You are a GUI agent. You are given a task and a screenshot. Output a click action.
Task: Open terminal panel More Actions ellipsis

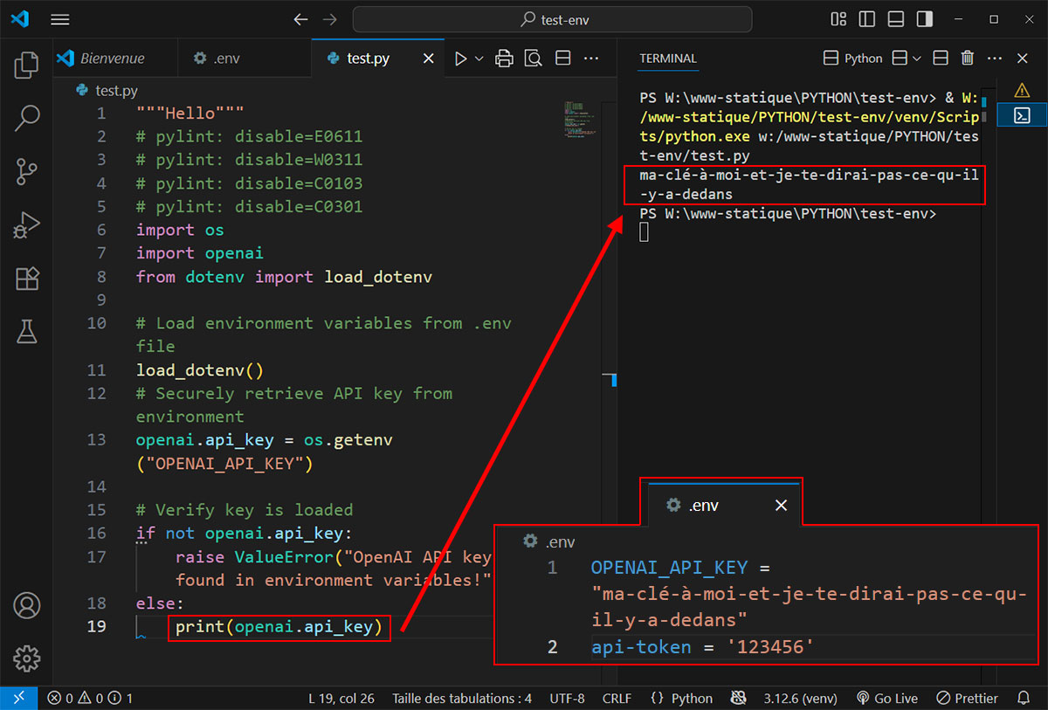995,59
